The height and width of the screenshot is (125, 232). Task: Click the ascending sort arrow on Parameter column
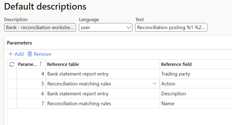coord(41,64)
